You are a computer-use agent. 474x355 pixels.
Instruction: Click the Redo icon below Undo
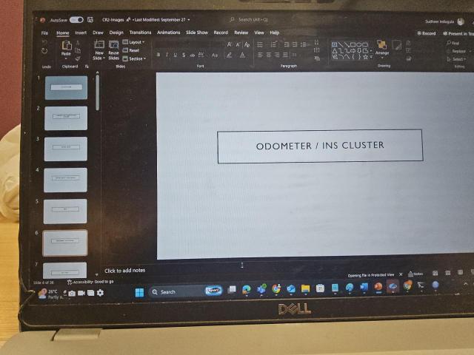(44, 51)
